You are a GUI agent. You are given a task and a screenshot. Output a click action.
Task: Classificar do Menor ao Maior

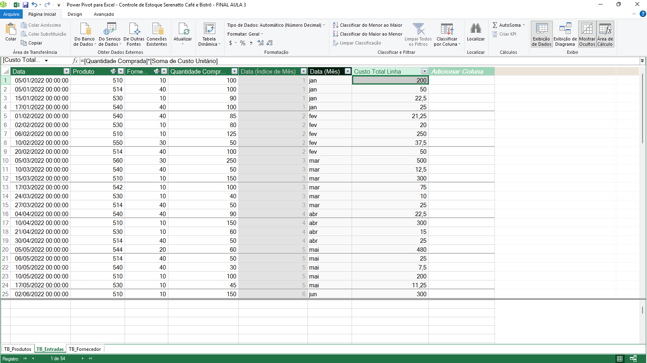(x=367, y=25)
